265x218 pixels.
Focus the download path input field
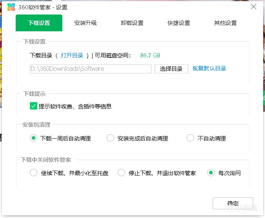pyautogui.click(x=91, y=69)
